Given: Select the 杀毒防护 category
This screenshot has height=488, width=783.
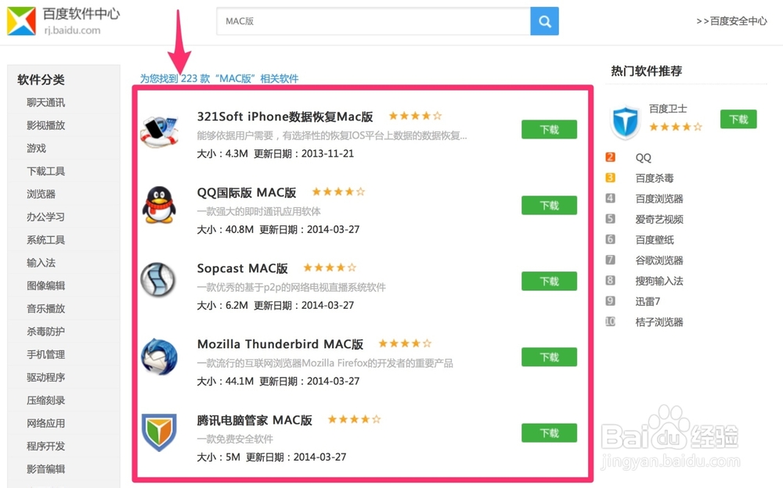Looking at the screenshot, I should [x=46, y=332].
